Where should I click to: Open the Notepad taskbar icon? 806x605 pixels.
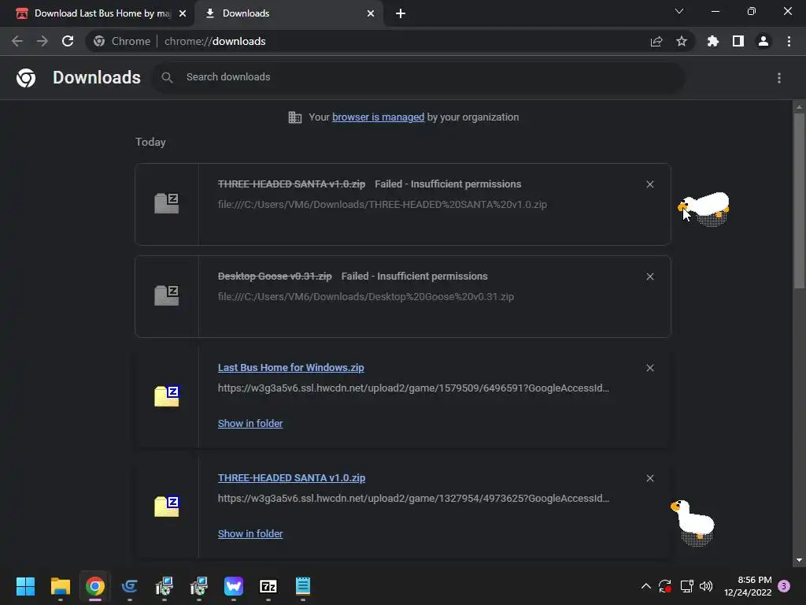303,586
